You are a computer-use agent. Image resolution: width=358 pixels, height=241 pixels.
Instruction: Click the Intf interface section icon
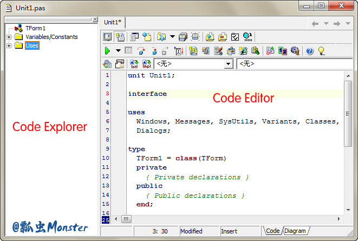[x=134, y=64]
